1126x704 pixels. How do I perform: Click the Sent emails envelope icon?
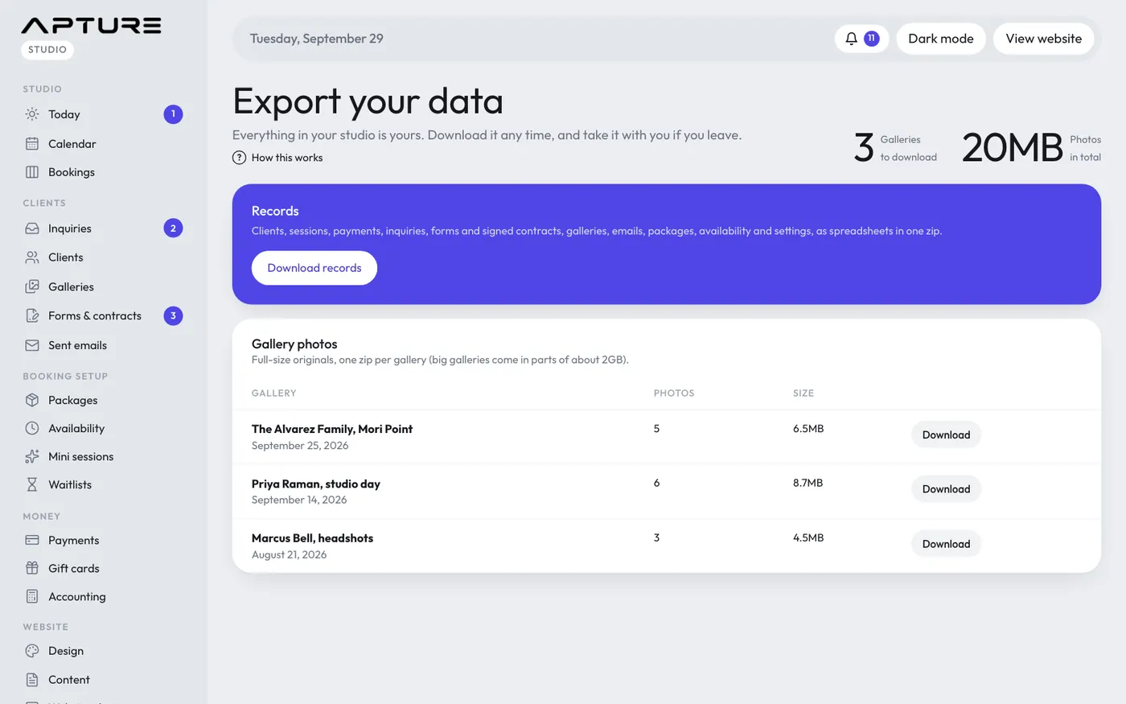click(x=32, y=345)
